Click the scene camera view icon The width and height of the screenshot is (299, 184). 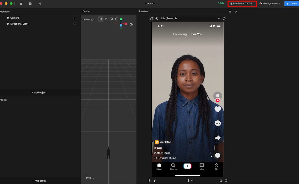132,24
